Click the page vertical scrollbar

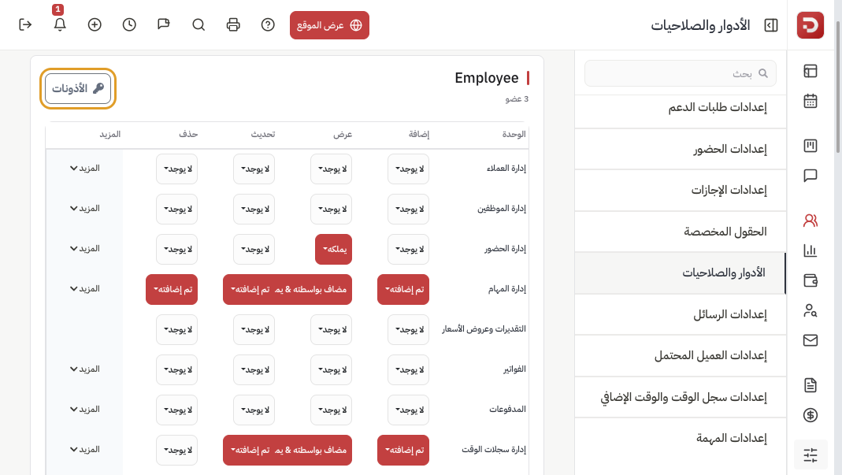pyautogui.click(x=838, y=86)
